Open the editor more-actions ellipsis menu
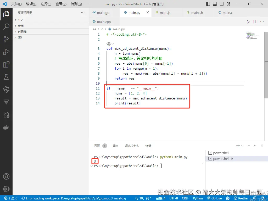This screenshot has width=268, height=201. coord(262,22)
